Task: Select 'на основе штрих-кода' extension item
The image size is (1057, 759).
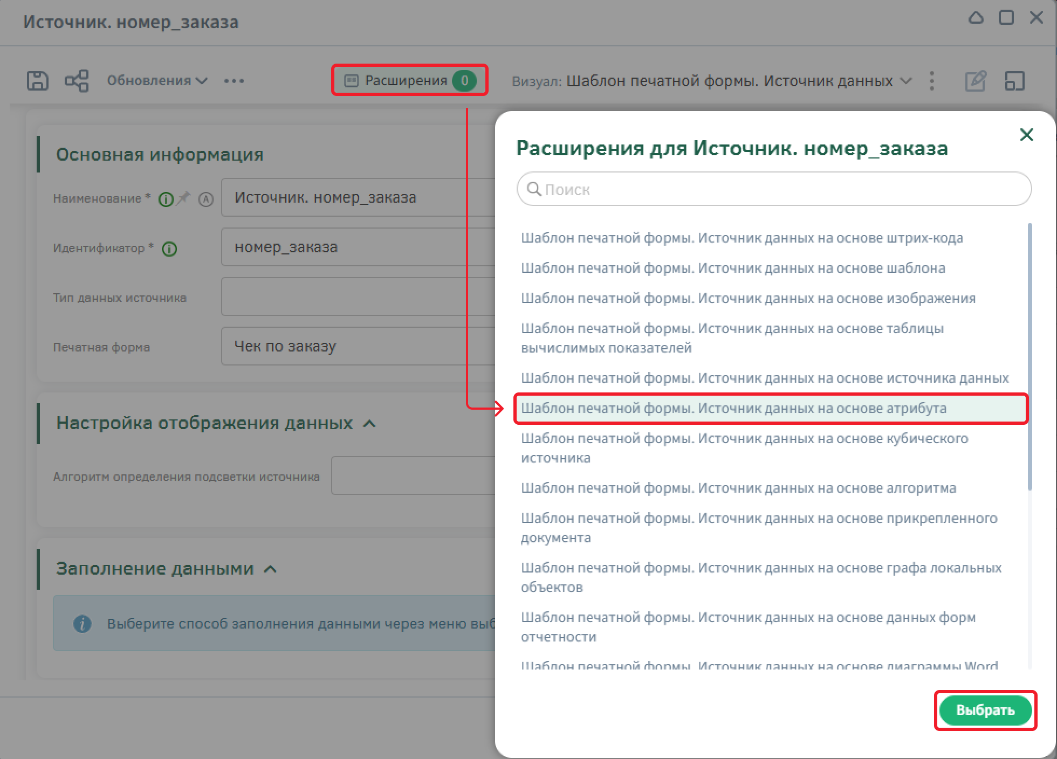Action: click(x=742, y=238)
